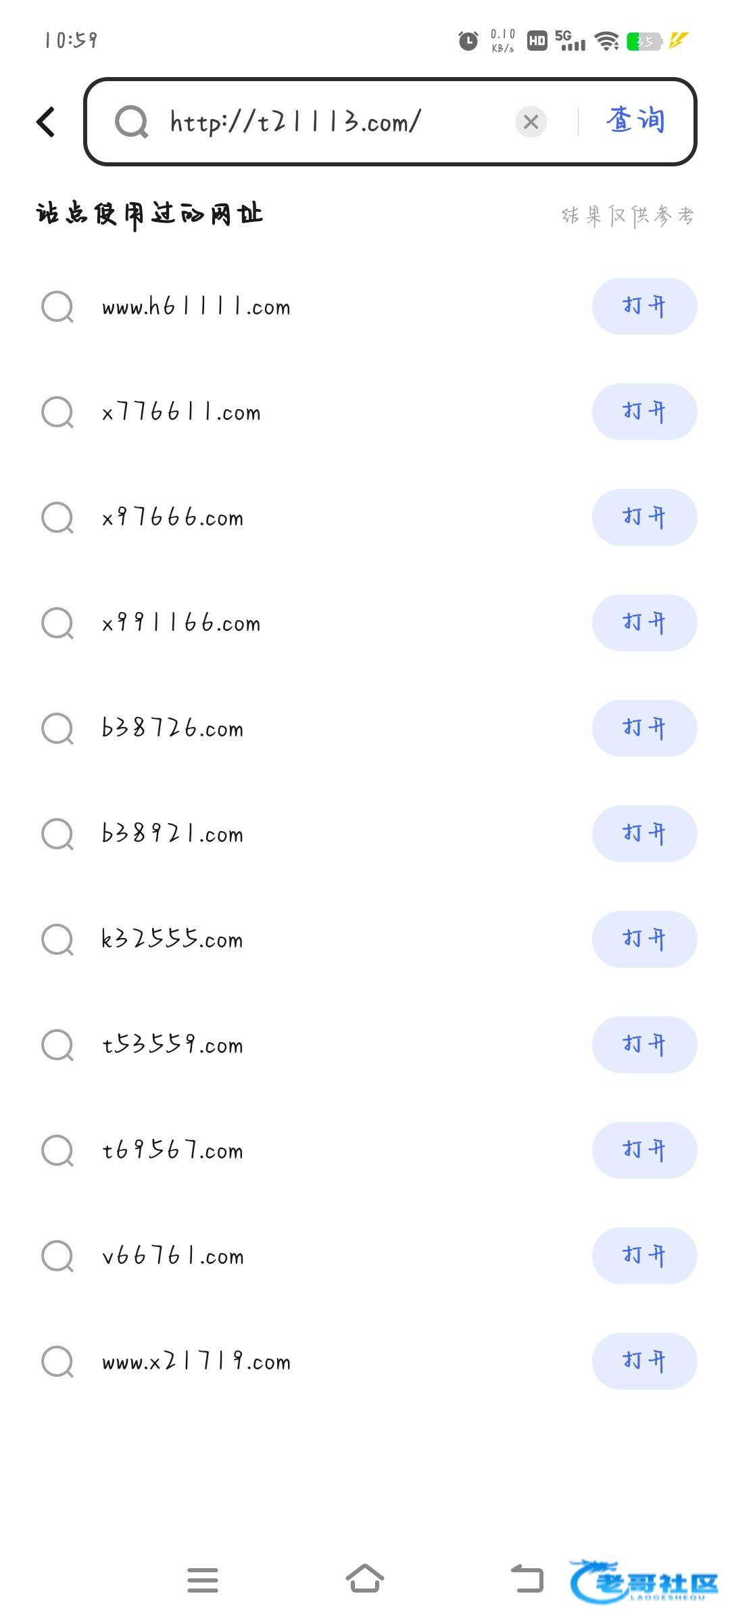Open www.h61111.com with 打开 button
Viewport: 730px width, 1623px height.
tap(644, 306)
